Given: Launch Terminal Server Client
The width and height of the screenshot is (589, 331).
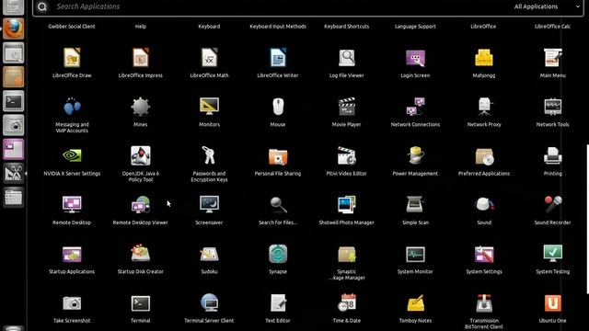Looking at the screenshot, I should click(209, 302).
